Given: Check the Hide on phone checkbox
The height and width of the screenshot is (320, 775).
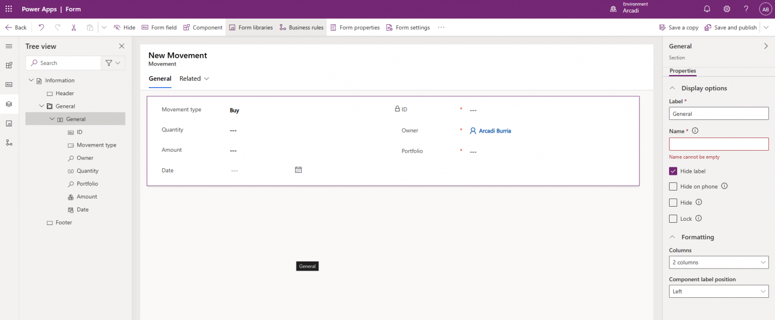Looking at the screenshot, I should [x=673, y=186].
